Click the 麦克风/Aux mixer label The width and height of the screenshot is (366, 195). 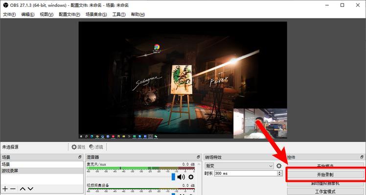pos(96,164)
